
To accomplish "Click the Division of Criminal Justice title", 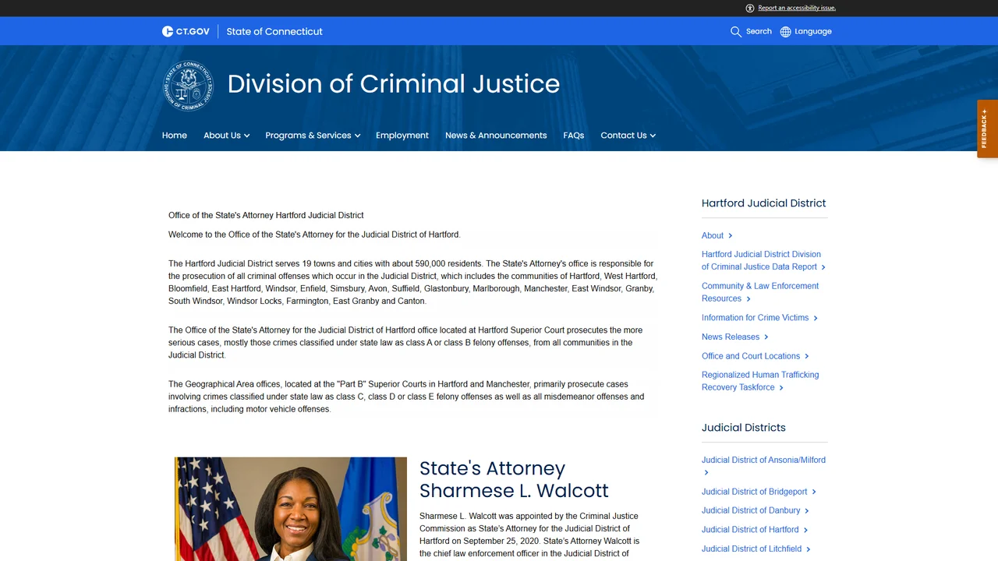I will coord(394,84).
